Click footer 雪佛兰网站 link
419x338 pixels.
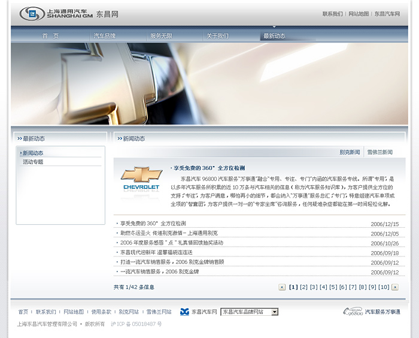[x=159, y=312]
